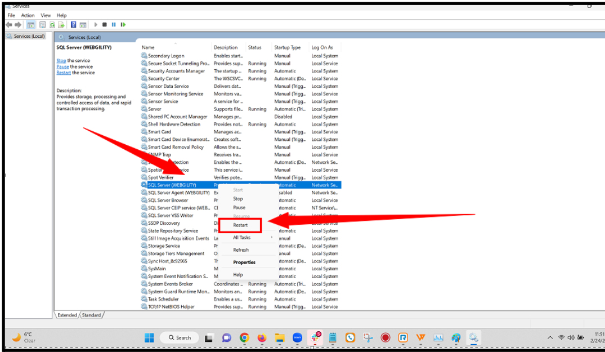Open the File menu
This screenshot has height=352, width=605.
click(x=12, y=15)
